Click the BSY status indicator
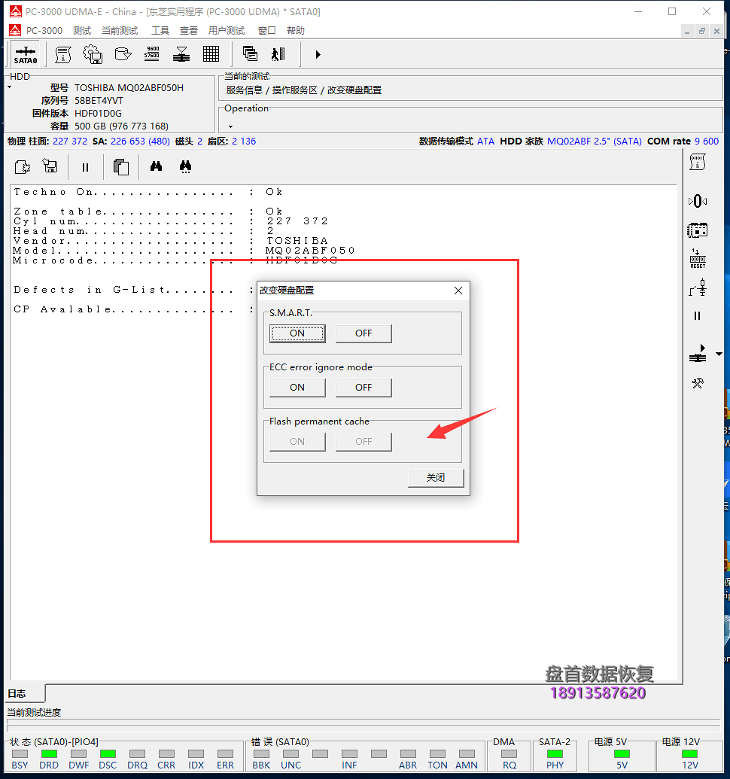The width and height of the screenshot is (730, 779). tap(20, 753)
